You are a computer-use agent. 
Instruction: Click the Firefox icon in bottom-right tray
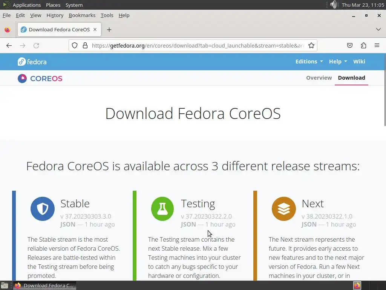pyautogui.click(x=357, y=285)
